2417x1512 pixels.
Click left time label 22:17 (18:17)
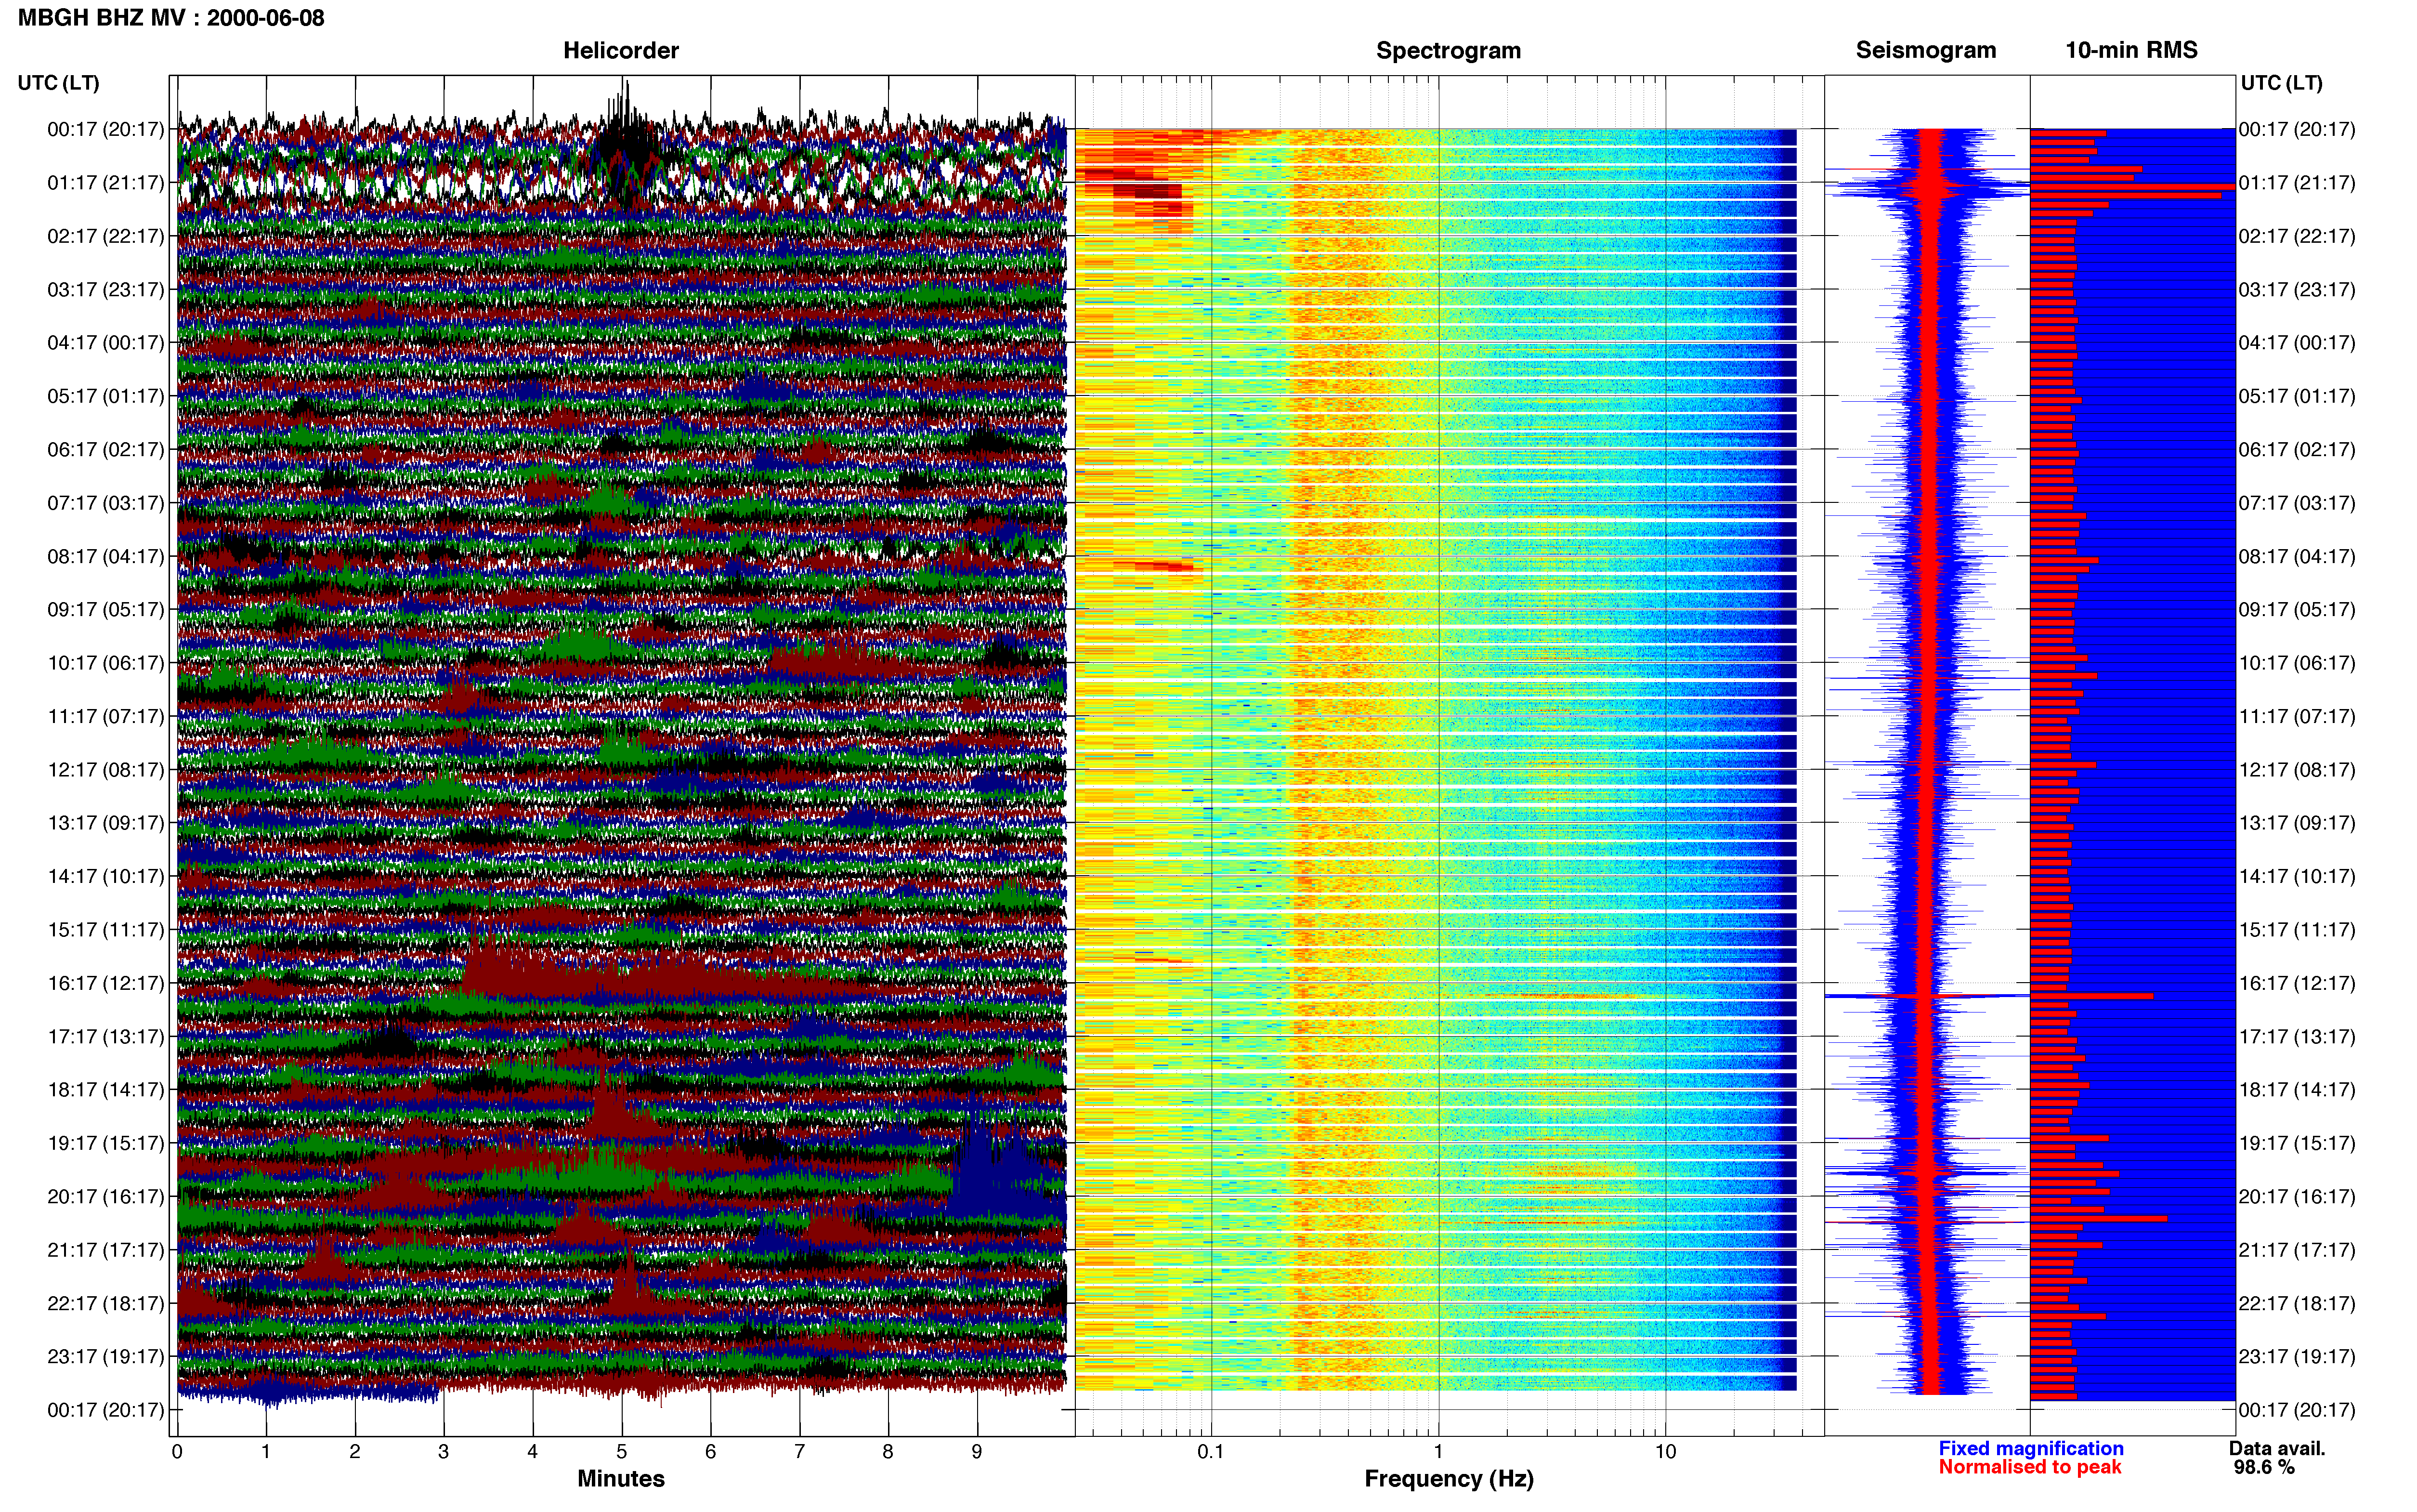[106, 1303]
